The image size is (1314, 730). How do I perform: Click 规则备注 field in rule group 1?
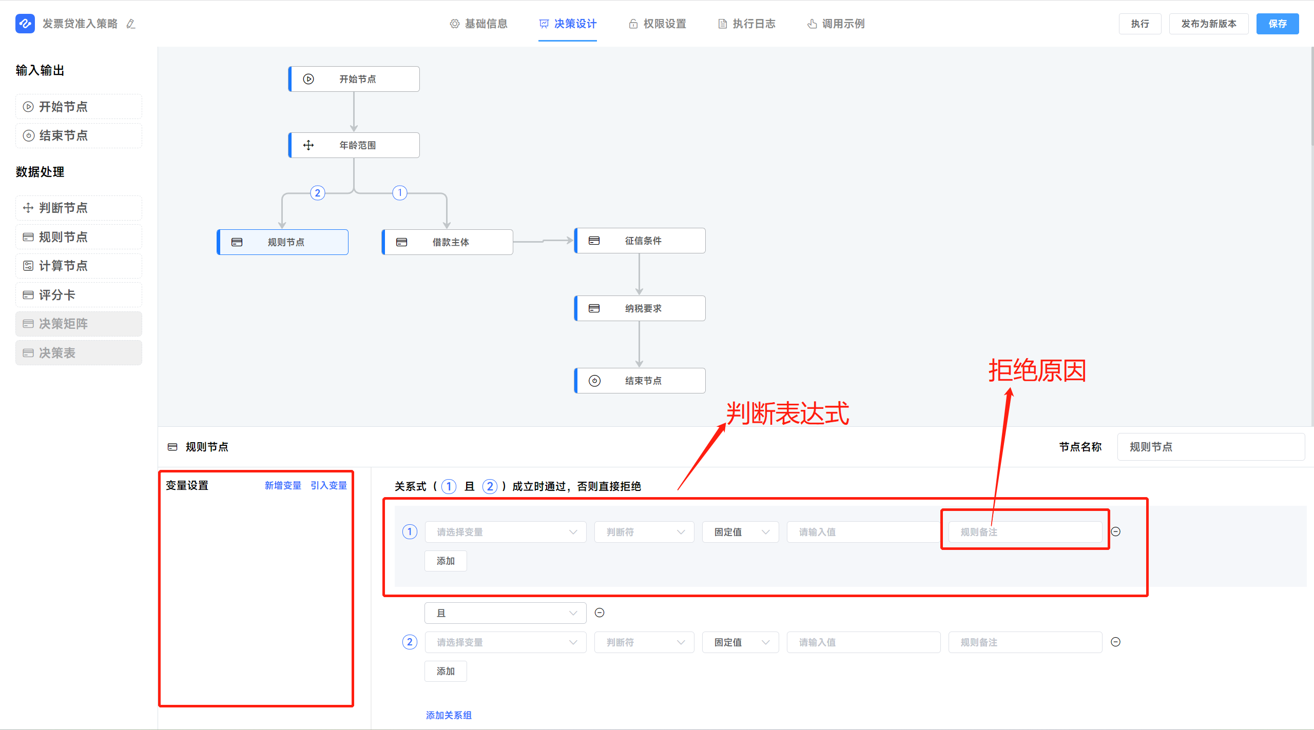coord(1025,532)
